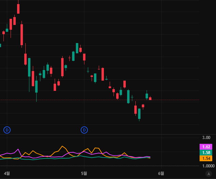Click the 3.00 indicator scale label
Viewport: 216px width, 179px height.
pyautogui.click(x=206, y=138)
